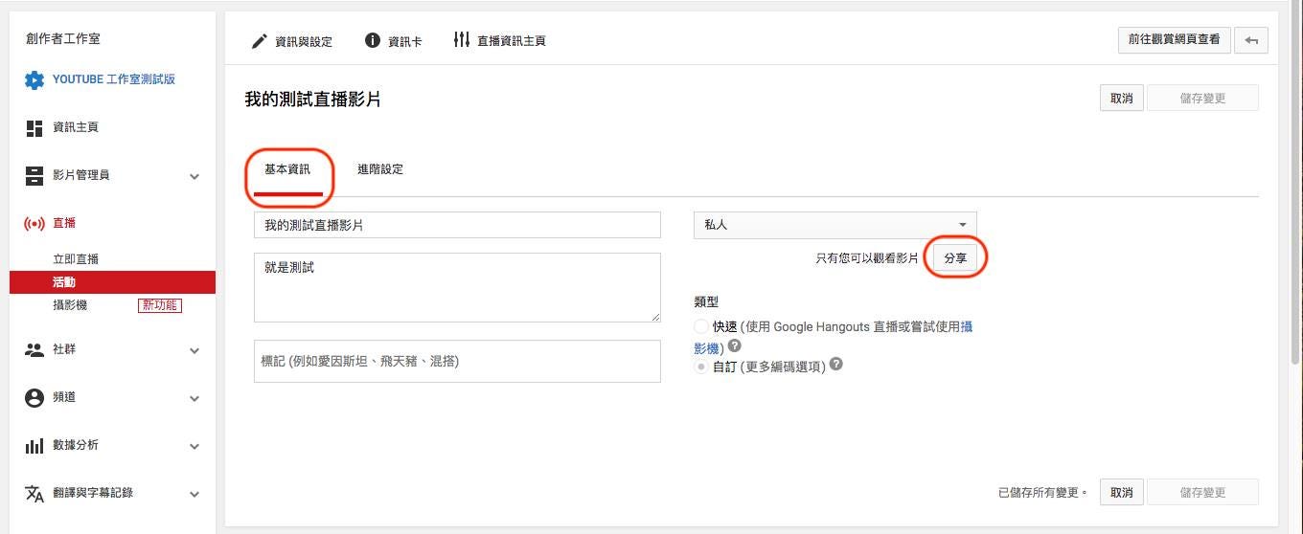Image resolution: width=1303 pixels, height=534 pixels.
Task: Click the title field 我的測試直播影片
Action: tap(457, 225)
